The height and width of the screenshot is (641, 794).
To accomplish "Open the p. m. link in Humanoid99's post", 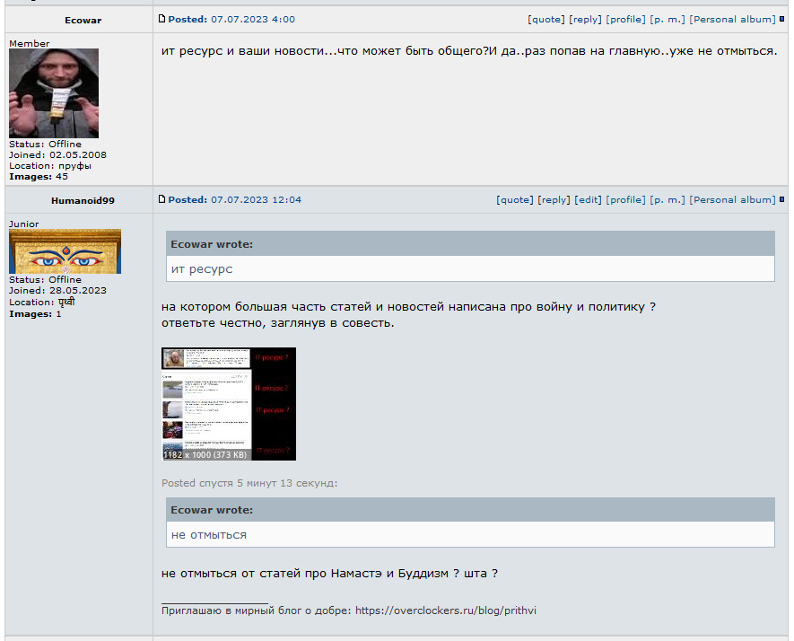I will click(667, 199).
